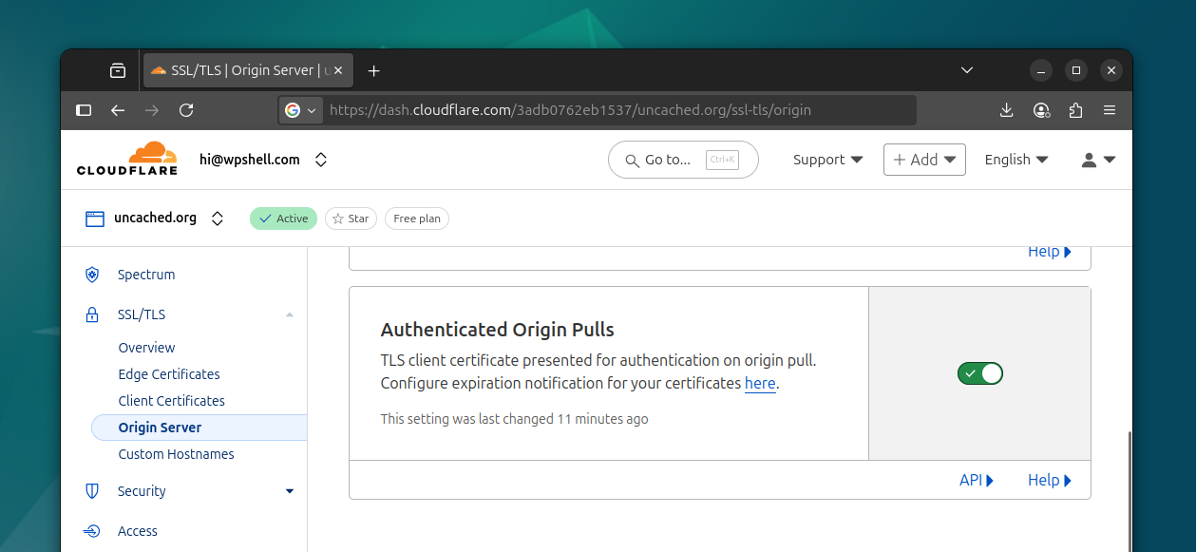Open Help under Authenticated Origin Pulls

(x=1050, y=480)
